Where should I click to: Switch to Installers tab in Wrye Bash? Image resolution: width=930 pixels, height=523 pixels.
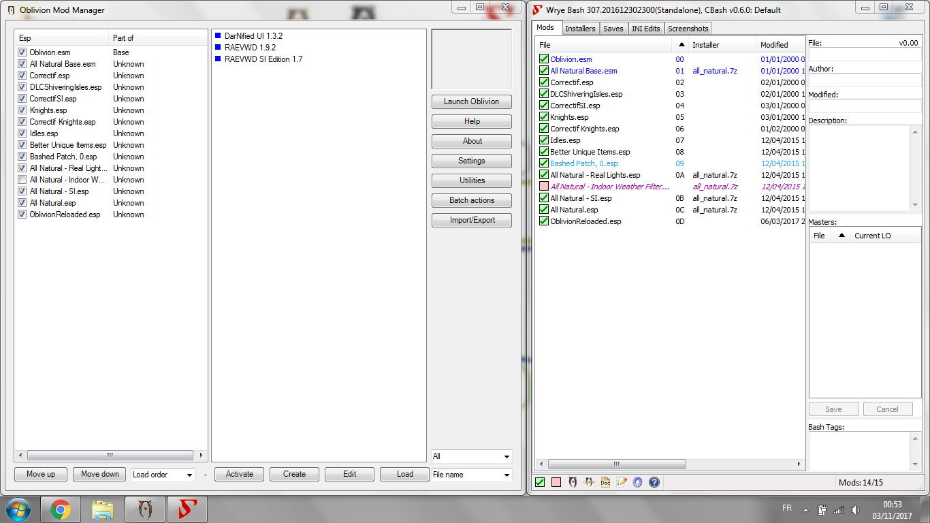[x=580, y=29]
